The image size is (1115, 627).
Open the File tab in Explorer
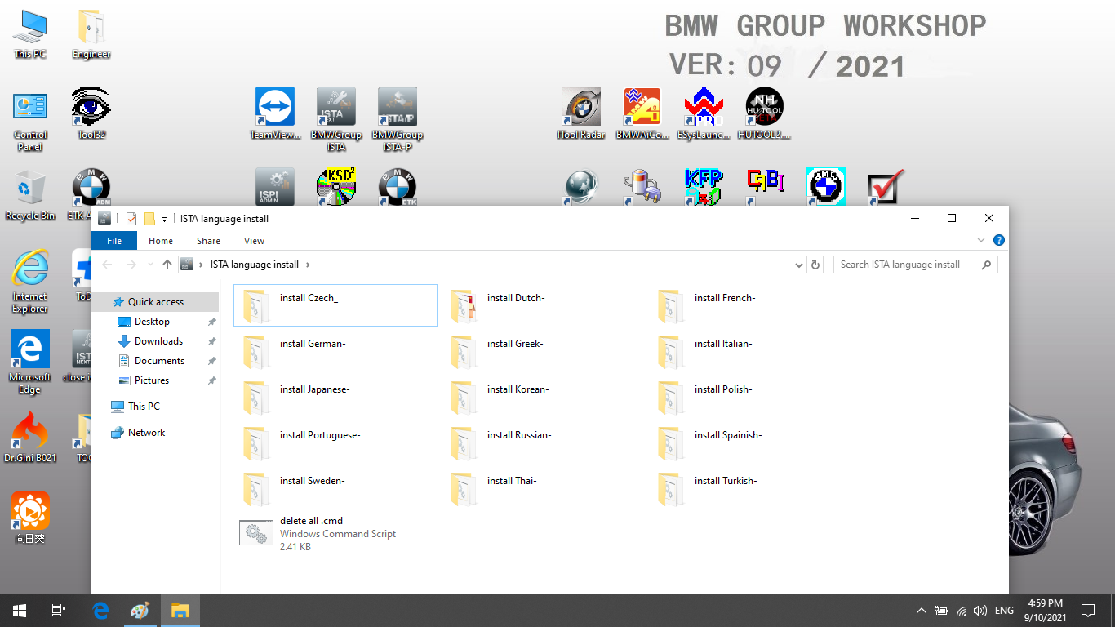114,241
